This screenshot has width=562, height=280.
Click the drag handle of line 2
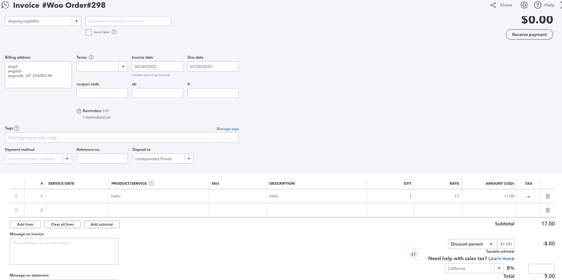point(16,210)
